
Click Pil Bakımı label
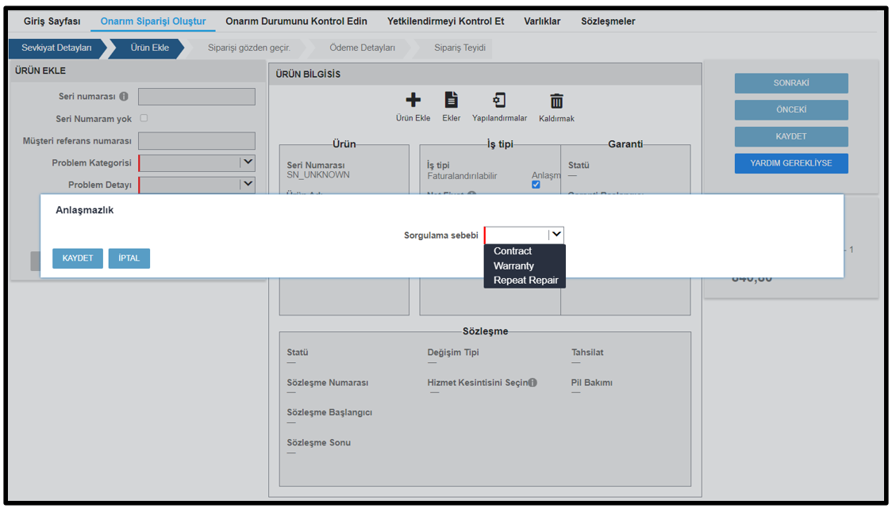click(592, 383)
